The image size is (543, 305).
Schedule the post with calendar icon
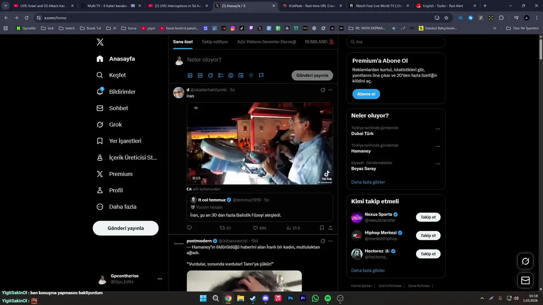coord(241,75)
